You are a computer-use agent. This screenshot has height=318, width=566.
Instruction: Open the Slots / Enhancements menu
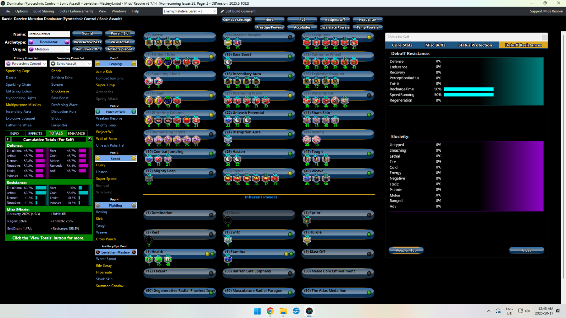tap(76, 11)
